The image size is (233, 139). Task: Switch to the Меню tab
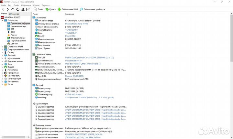pos(4,14)
